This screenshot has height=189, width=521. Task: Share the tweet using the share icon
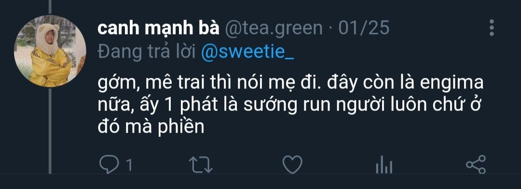coord(476,164)
